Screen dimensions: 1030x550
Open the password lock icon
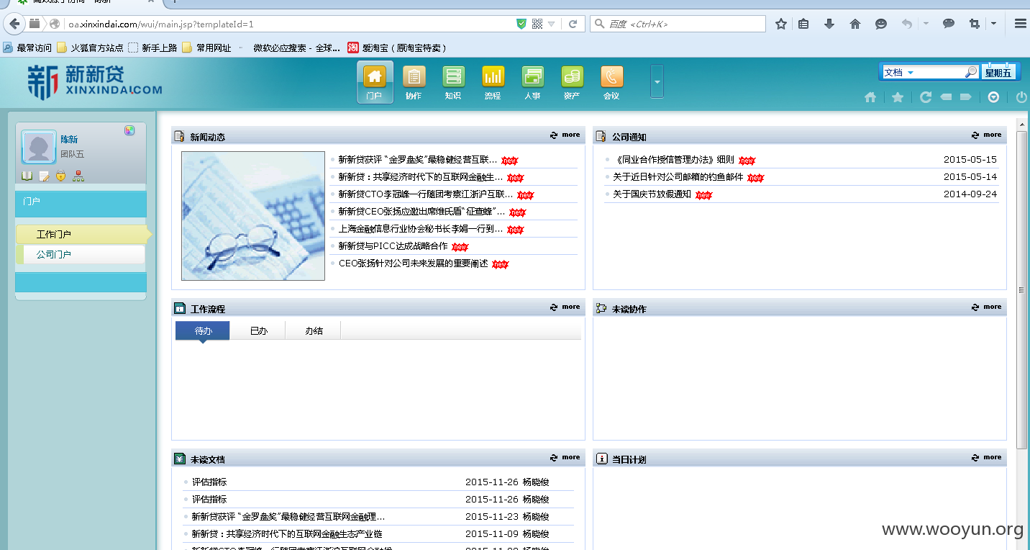[x=61, y=176]
